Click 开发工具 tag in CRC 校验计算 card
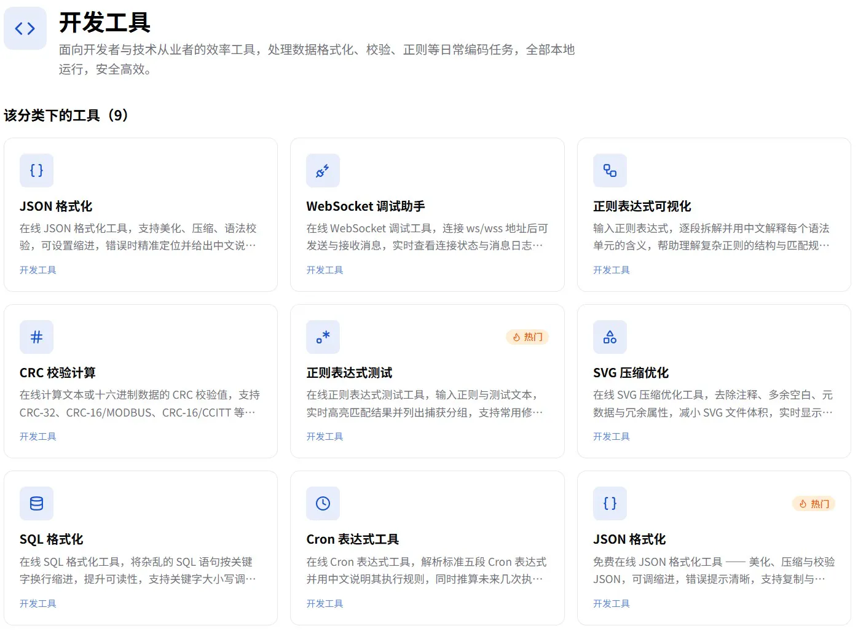Image resolution: width=858 pixels, height=634 pixels. (x=38, y=436)
